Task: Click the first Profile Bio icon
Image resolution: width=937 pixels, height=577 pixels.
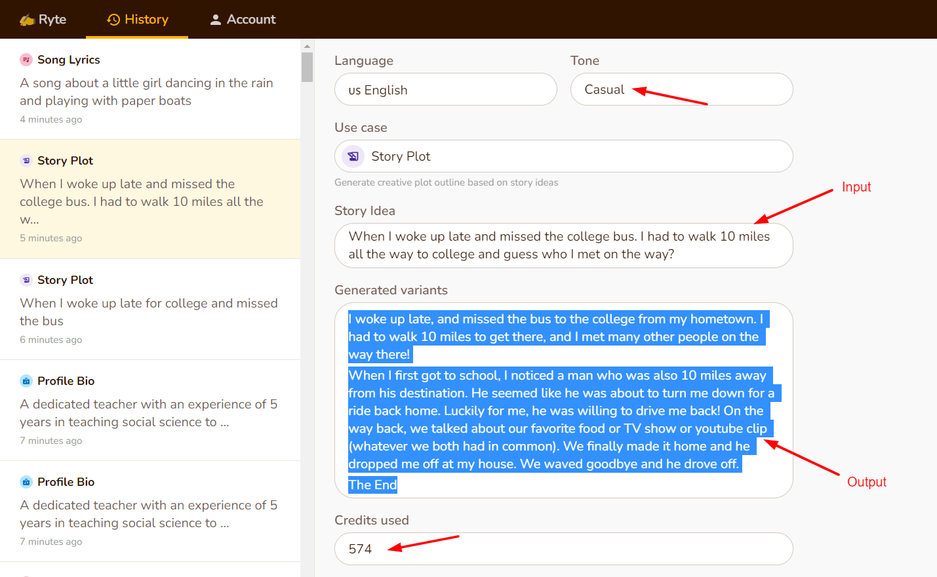Action: pos(26,381)
